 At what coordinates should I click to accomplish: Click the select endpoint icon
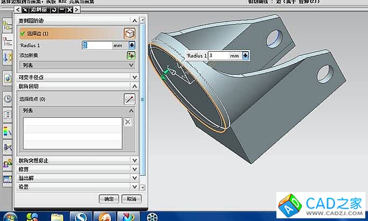click(x=129, y=98)
